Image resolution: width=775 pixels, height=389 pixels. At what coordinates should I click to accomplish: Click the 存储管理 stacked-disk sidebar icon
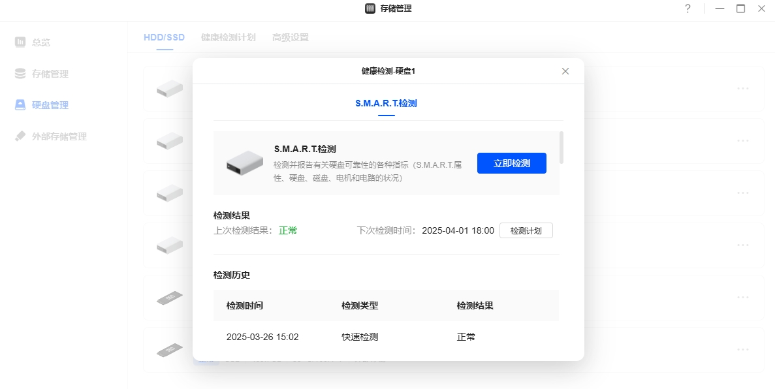[20, 73]
